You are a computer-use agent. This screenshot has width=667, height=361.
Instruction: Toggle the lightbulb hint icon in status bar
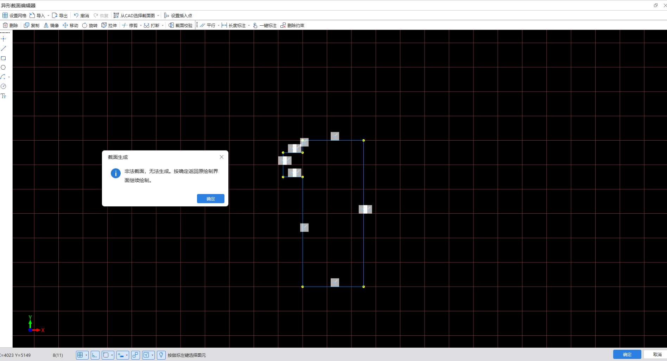161,355
